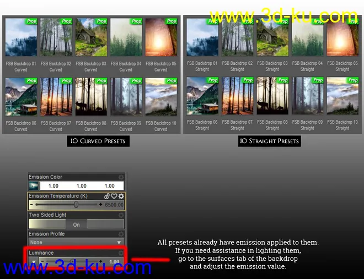
Task: Open the Emission Profile None dropdown
Action: click(76, 243)
